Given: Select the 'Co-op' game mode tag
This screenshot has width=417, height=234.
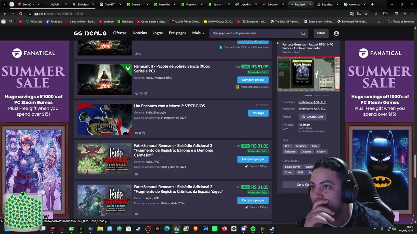Looking at the screenshot, I should [289, 172].
